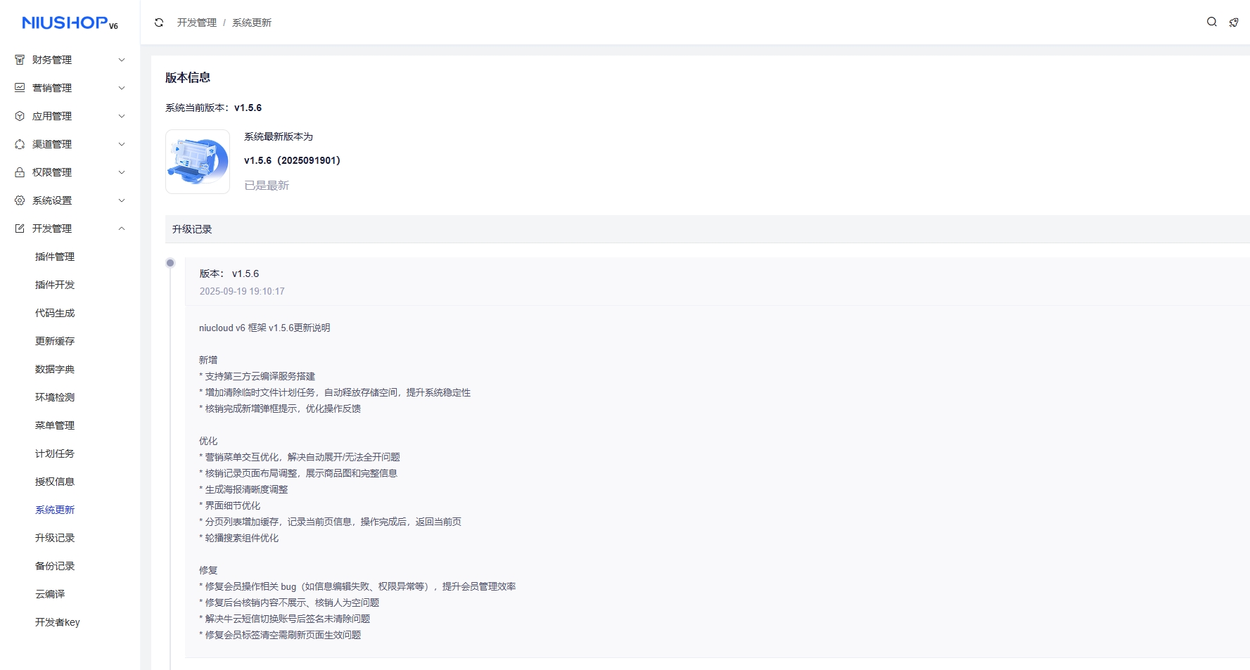1250x670 pixels.
Task: Click the system version illustration thumbnail
Action: (x=198, y=162)
